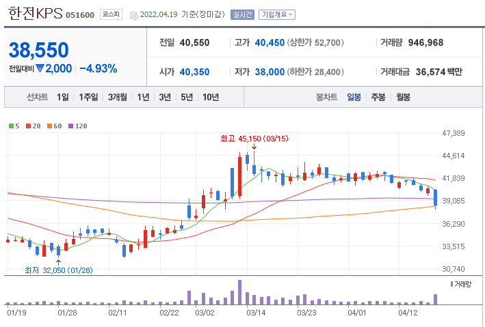
Task: Click the 상한가 52,700 text
Action: 315,42
